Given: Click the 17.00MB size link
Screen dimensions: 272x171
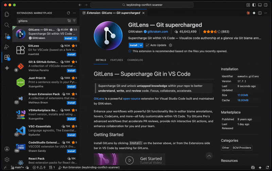Looking at the screenshot, I should pyautogui.click(x=243, y=95).
